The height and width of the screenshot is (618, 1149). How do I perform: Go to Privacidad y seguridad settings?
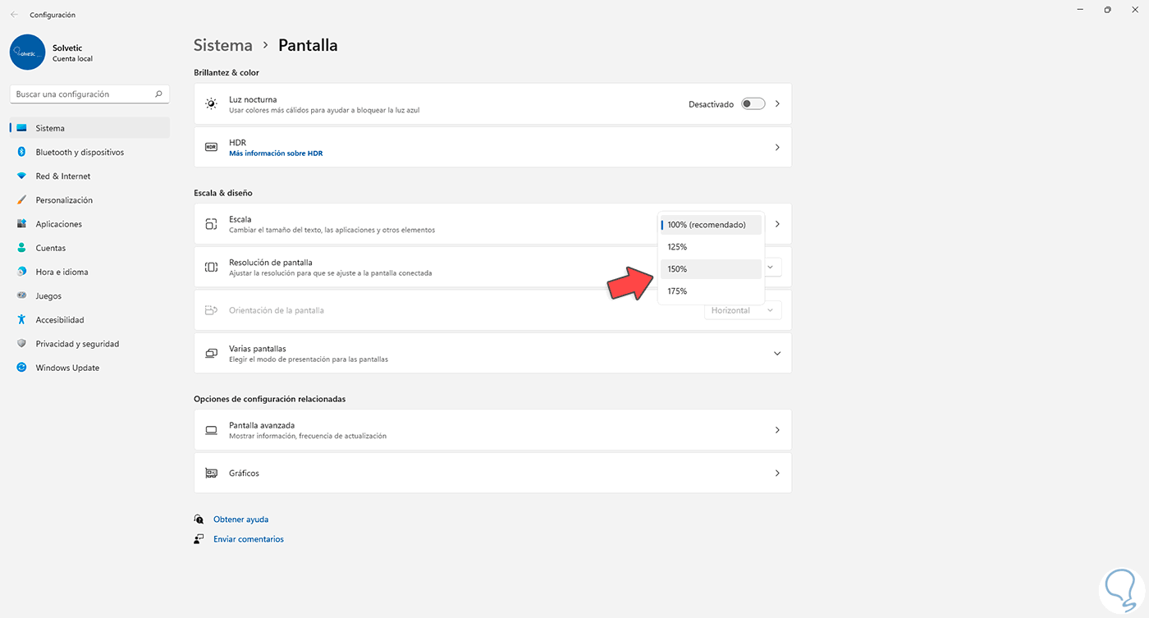click(77, 344)
